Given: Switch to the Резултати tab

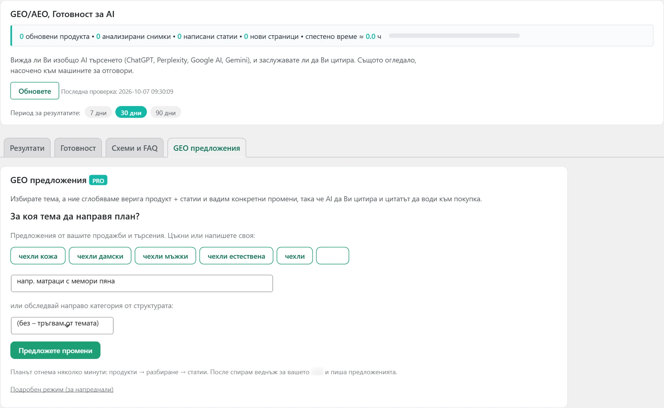Looking at the screenshot, I should [27, 148].
